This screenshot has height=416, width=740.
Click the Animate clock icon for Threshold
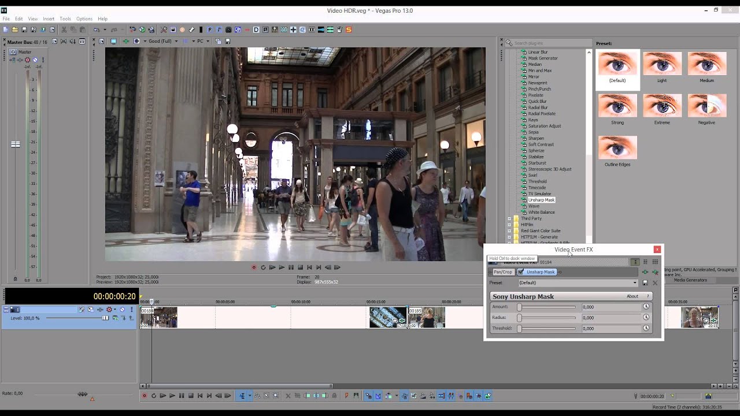click(x=646, y=328)
